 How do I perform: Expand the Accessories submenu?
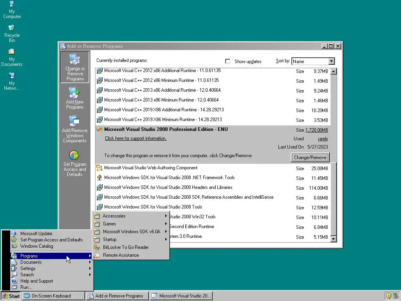(131, 216)
